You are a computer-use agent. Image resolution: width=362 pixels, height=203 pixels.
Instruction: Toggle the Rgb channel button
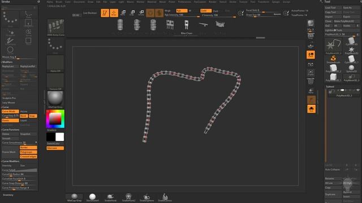click(182, 11)
